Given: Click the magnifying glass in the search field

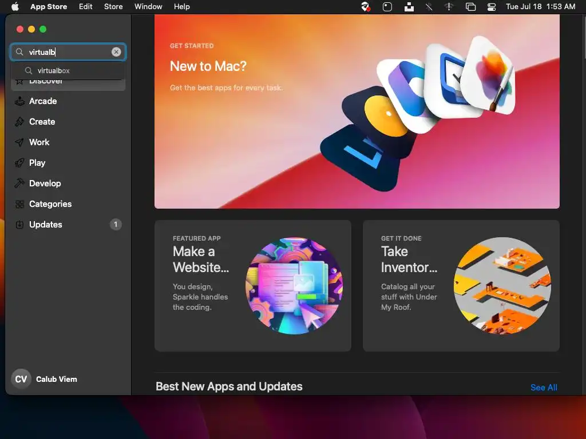Looking at the screenshot, I should [x=19, y=52].
